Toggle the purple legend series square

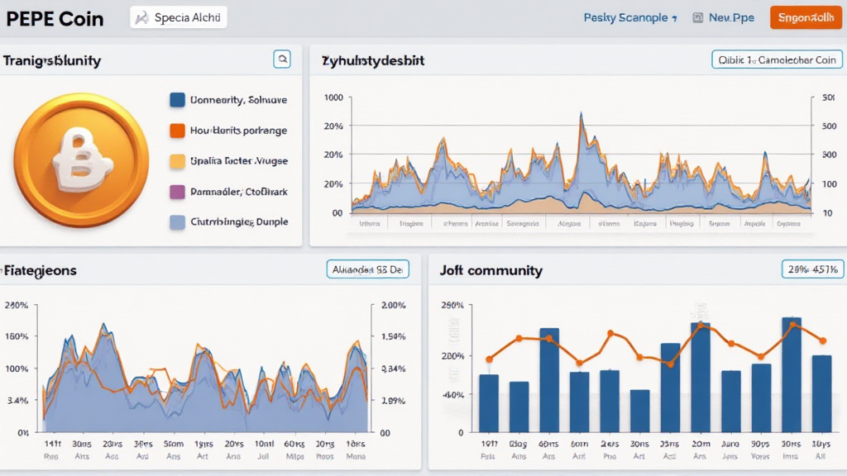(177, 192)
